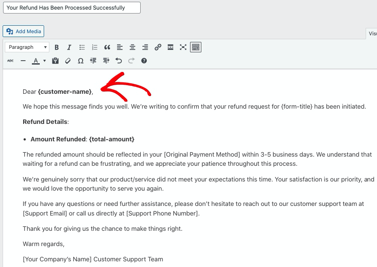Insert a numbered list
377x267 pixels.
[x=94, y=47]
